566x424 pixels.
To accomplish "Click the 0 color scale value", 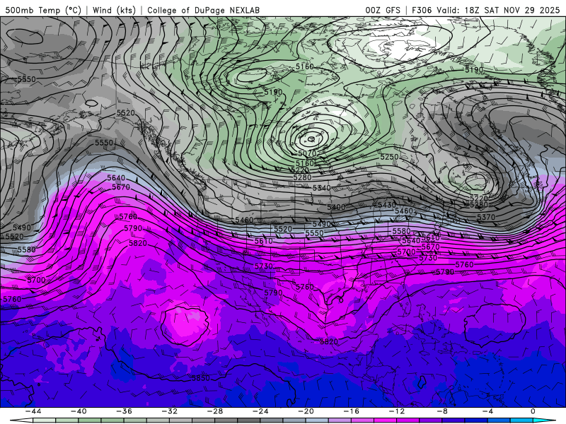I will point(533,411).
